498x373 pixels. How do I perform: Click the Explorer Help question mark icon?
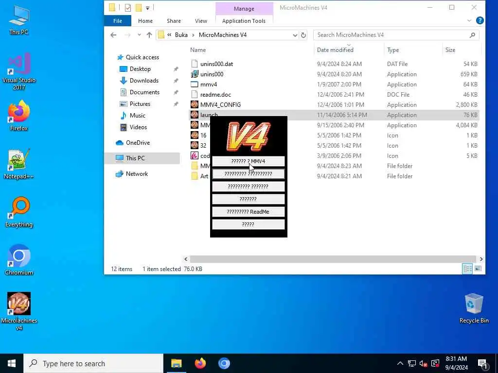point(480,20)
